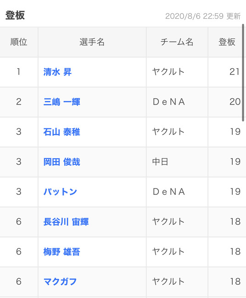Open player link 岡田 俊哉
This screenshot has width=246, height=298.
click(x=62, y=162)
